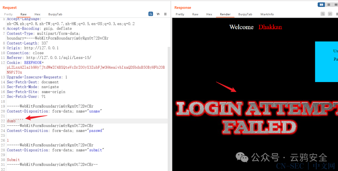This screenshot has height=171, width=338.
Task: Click the Content-Type multipart/form-data header
Action: [x=43, y=33]
